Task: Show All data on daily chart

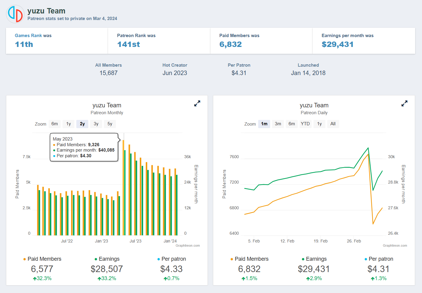Action: click(x=333, y=124)
